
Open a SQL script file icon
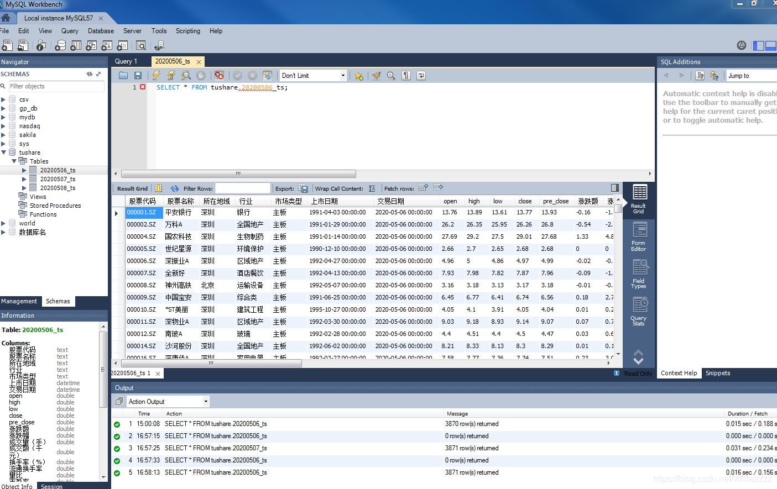click(x=23, y=45)
